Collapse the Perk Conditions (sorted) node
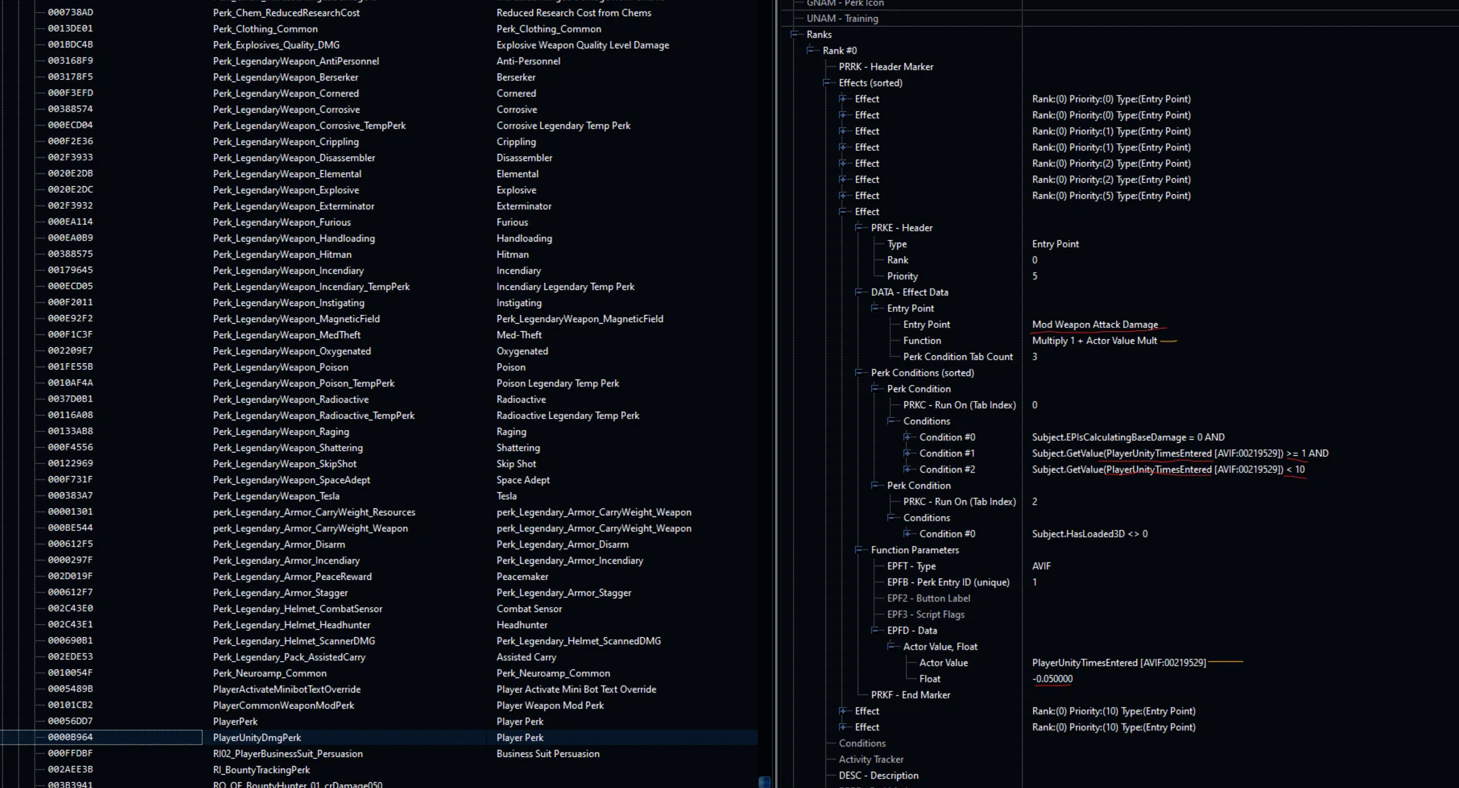Viewport: 1459px width, 788px height. pos(859,373)
